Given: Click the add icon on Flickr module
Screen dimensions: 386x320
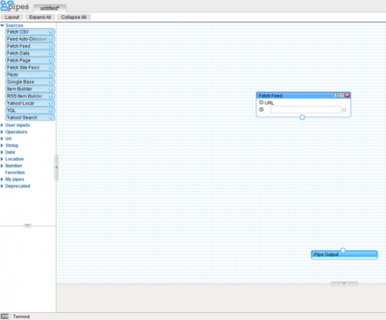Looking at the screenshot, I should click(51, 74).
